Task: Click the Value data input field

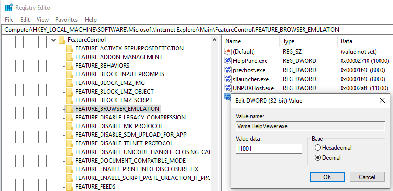Action: click(x=269, y=149)
